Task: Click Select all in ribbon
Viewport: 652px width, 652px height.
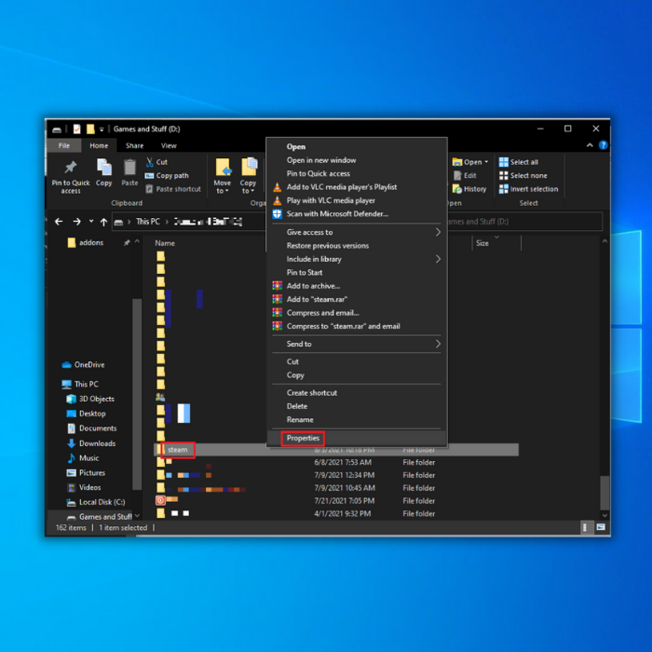Action: [519, 162]
